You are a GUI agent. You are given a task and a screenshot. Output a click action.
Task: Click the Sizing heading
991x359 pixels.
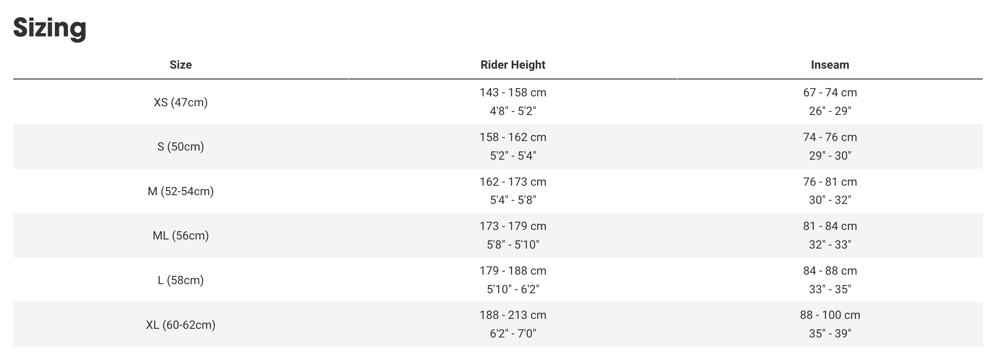click(50, 28)
